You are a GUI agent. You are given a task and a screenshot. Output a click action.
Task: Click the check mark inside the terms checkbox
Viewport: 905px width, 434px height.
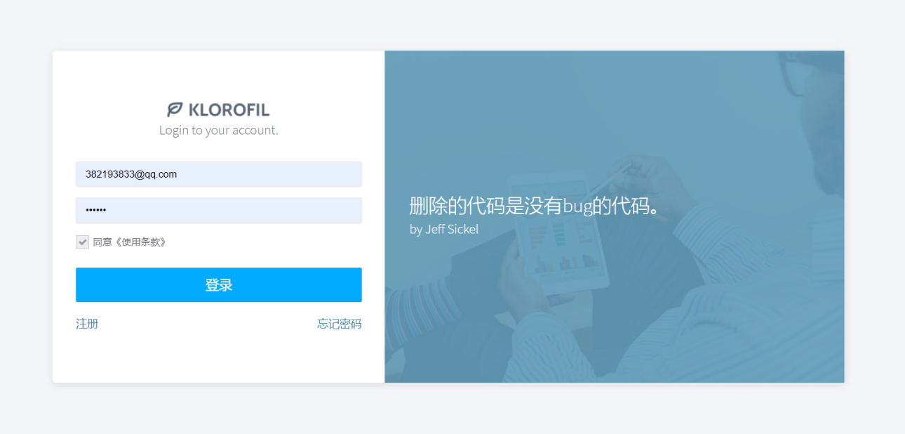82,242
